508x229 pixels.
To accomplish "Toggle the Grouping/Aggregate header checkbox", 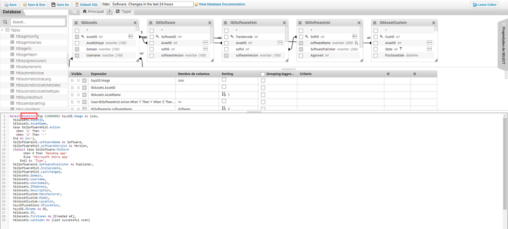I will pos(263,74).
